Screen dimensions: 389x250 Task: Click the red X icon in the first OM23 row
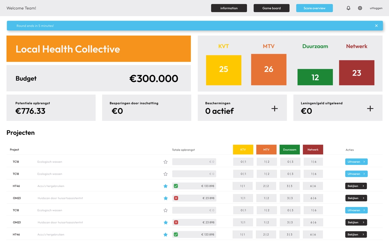coord(176,198)
